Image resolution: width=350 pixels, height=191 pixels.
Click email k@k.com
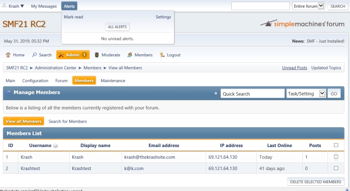pos(134,169)
